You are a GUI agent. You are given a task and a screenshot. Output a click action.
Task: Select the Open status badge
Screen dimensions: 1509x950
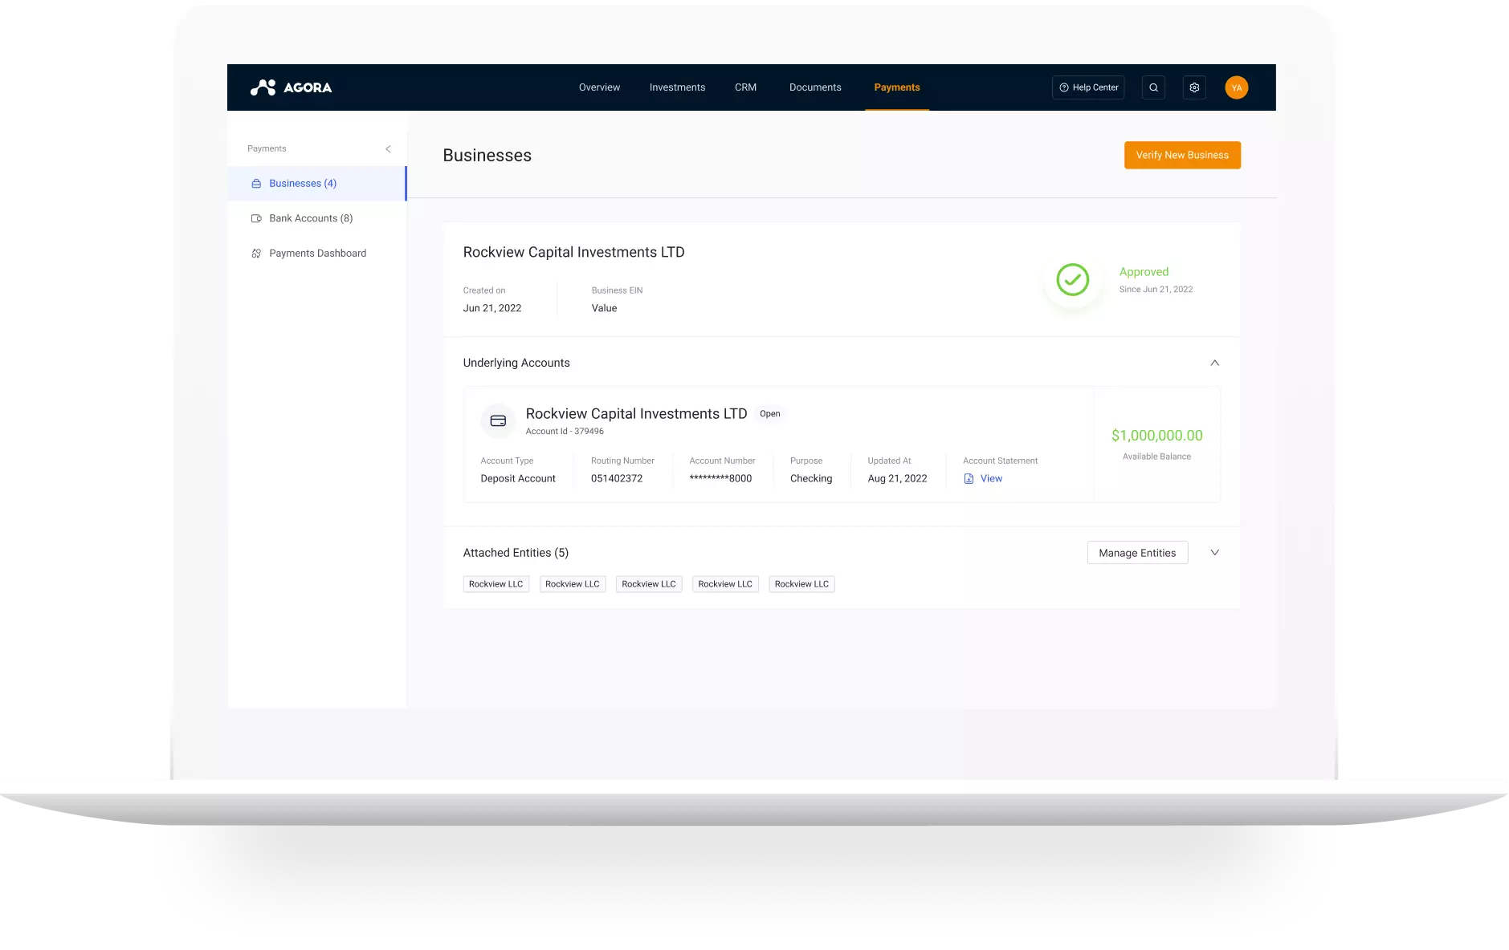pos(770,413)
